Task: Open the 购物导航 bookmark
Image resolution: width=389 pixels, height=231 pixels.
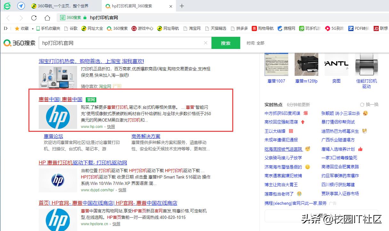Action: (262, 28)
